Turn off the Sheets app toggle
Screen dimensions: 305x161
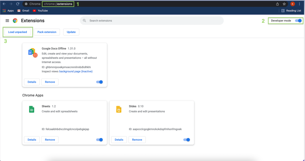(x=99, y=140)
